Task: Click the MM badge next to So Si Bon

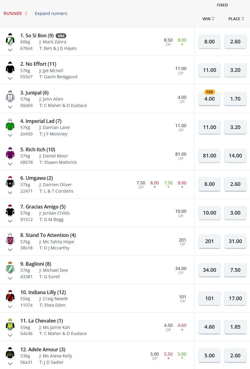Action: pos(61,36)
